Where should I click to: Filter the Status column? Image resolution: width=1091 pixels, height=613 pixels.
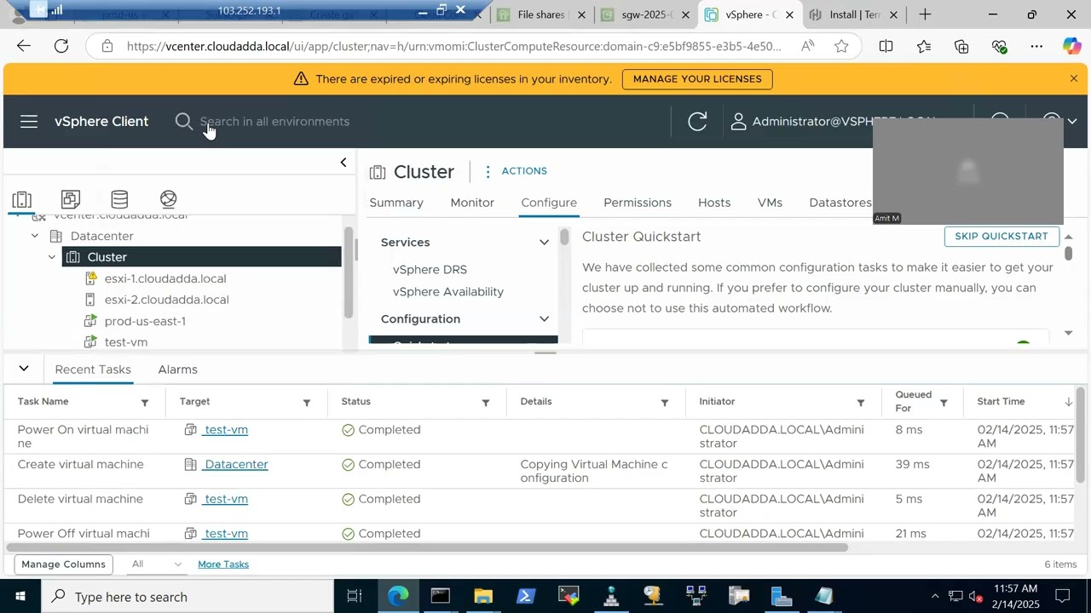point(486,403)
